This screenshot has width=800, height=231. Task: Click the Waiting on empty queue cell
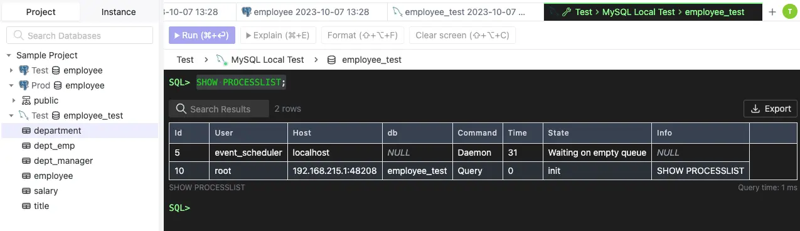(597, 153)
